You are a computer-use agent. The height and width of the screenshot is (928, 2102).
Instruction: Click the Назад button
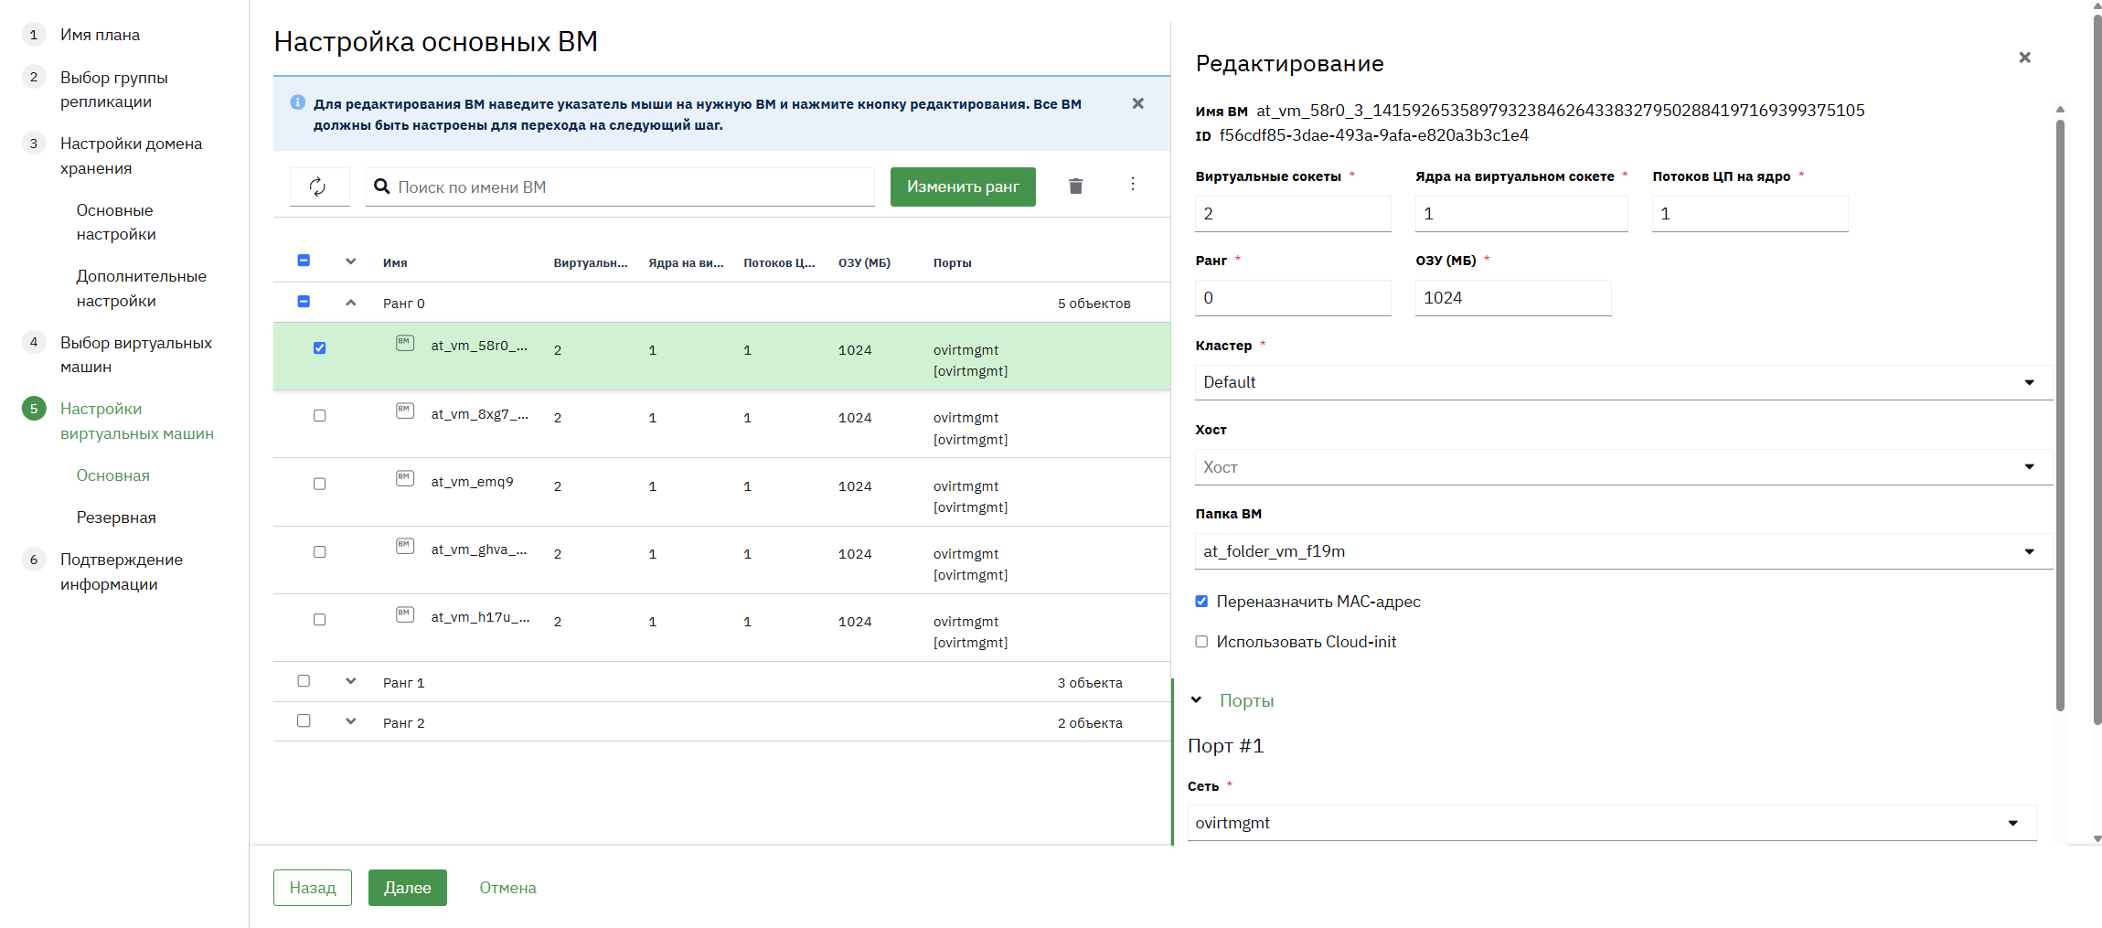pyautogui.click(x=313, y=888)
